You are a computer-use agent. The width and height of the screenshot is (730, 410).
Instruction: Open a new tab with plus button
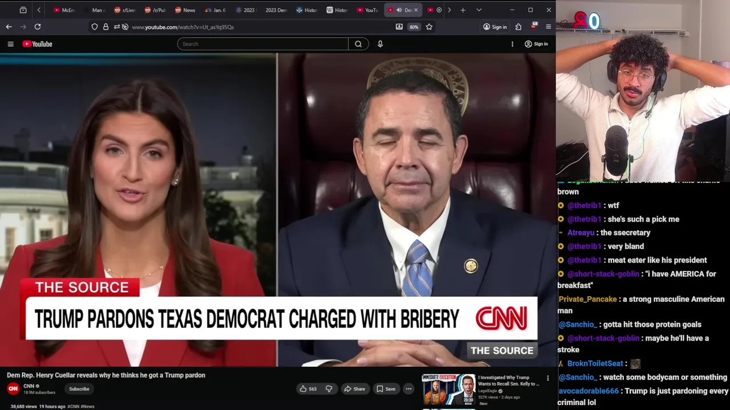pyautogui.click(x=463, y=10)
